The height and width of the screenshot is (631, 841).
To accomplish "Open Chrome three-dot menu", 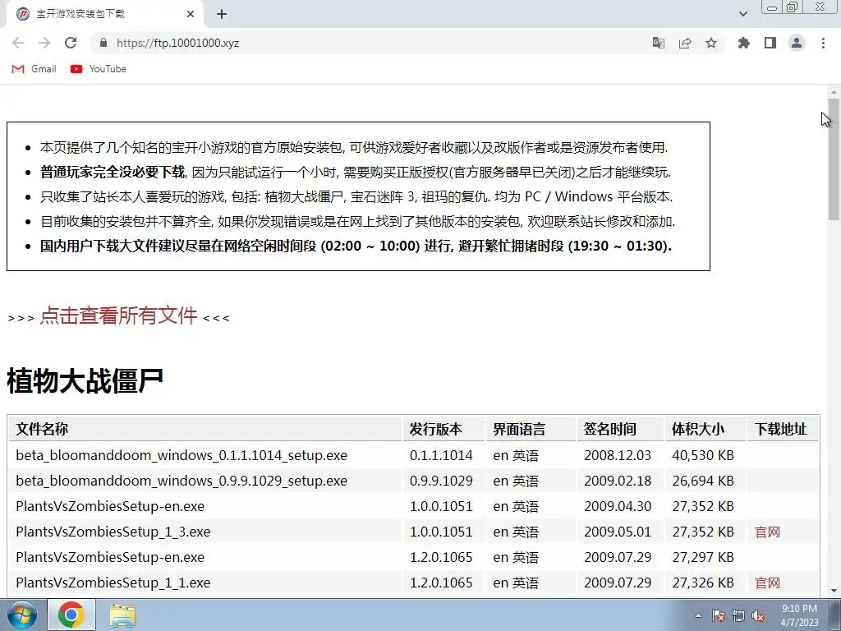I will (x=823, y=43).
